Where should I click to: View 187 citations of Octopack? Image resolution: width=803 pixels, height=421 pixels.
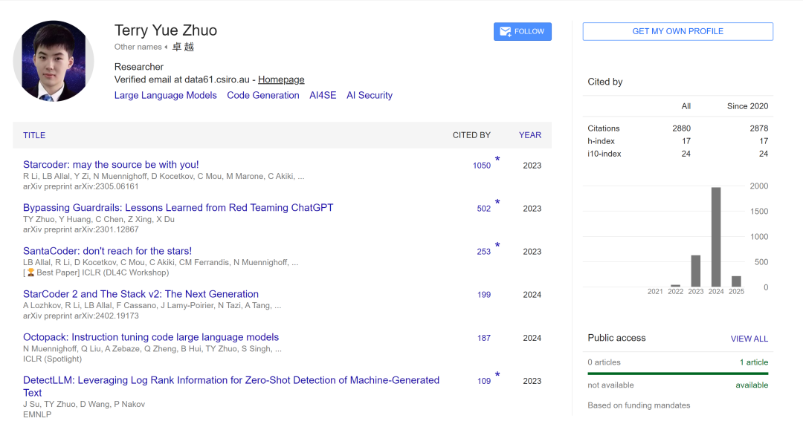(x=484, y=338)
